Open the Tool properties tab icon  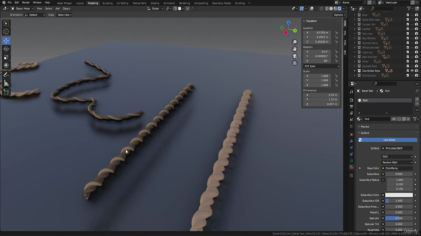(x=351, y=92)
